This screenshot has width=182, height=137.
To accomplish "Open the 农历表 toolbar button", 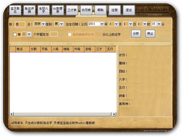I will coord(86,10).
